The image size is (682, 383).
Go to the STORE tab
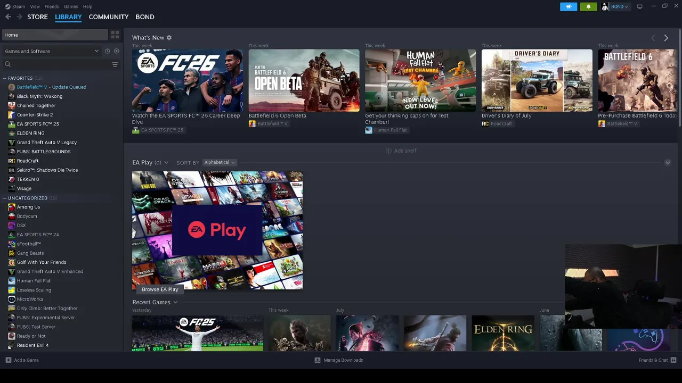click(x=38, y=17)
